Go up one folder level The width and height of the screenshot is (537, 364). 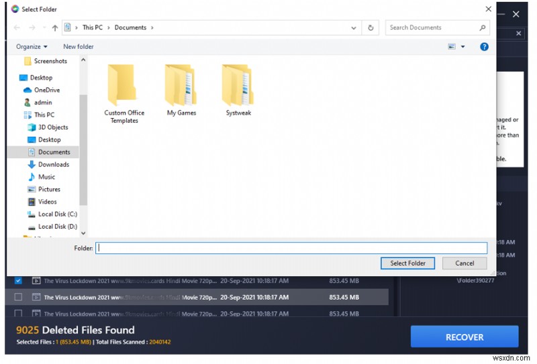[55, 27]
